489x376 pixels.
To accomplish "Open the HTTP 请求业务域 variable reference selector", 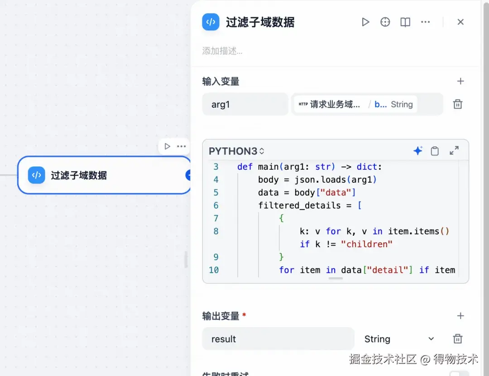I will coord(368,104).
